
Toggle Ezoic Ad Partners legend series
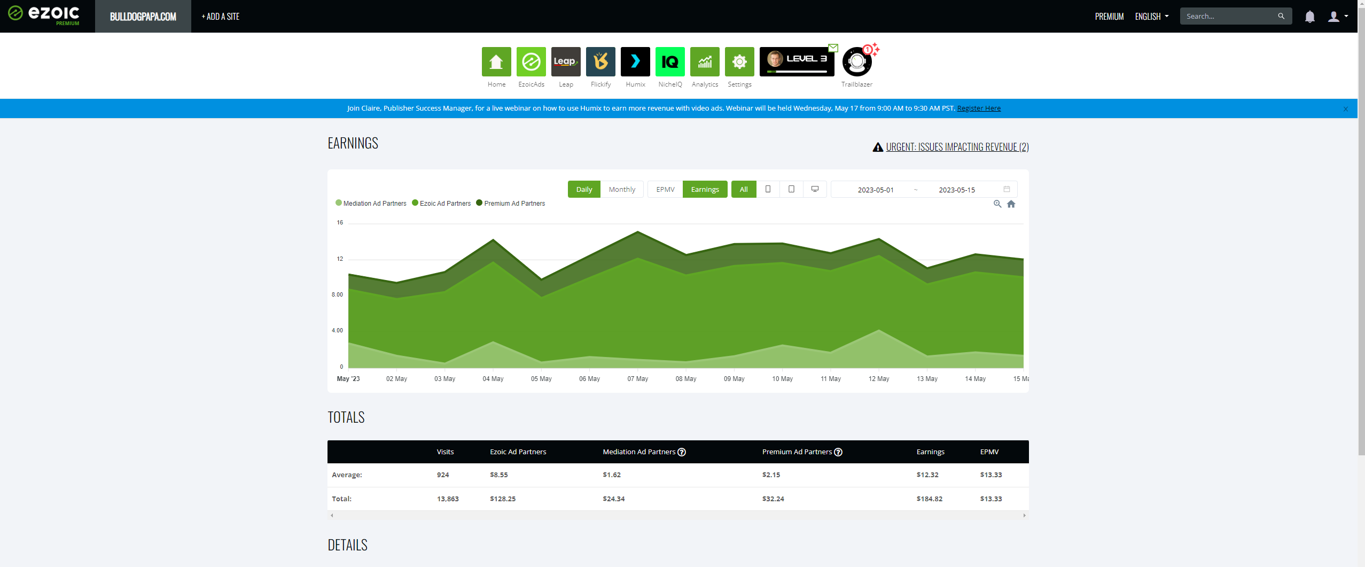tap(441, 204)
